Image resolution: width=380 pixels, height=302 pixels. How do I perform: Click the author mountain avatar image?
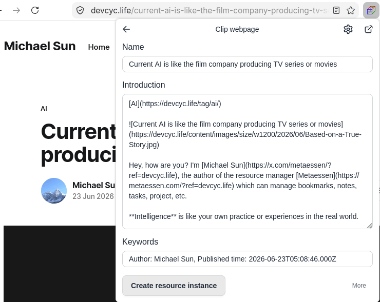click(54, 191)
